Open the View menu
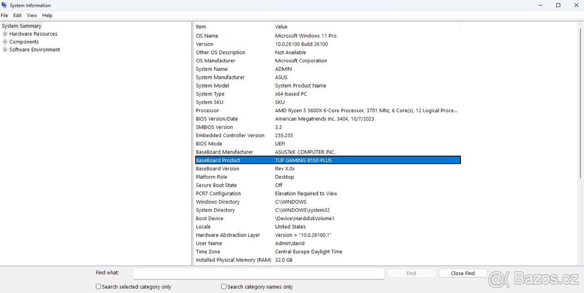 coord(32,15)
